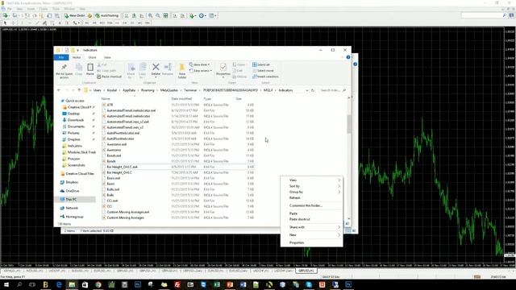This screenshot has width=516, height=290.
Task: Open the Help menu of MetaTrader
Action: pyautogui.click(x=82, y=9)
